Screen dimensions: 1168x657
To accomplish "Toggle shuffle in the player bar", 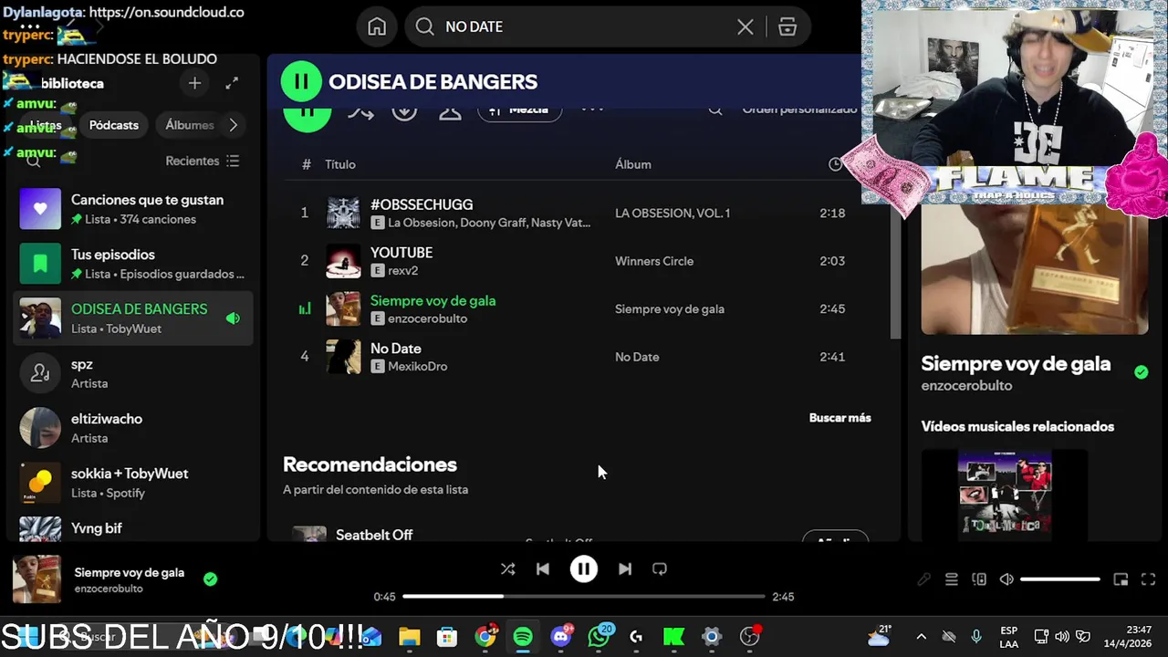I will (508, 569).
